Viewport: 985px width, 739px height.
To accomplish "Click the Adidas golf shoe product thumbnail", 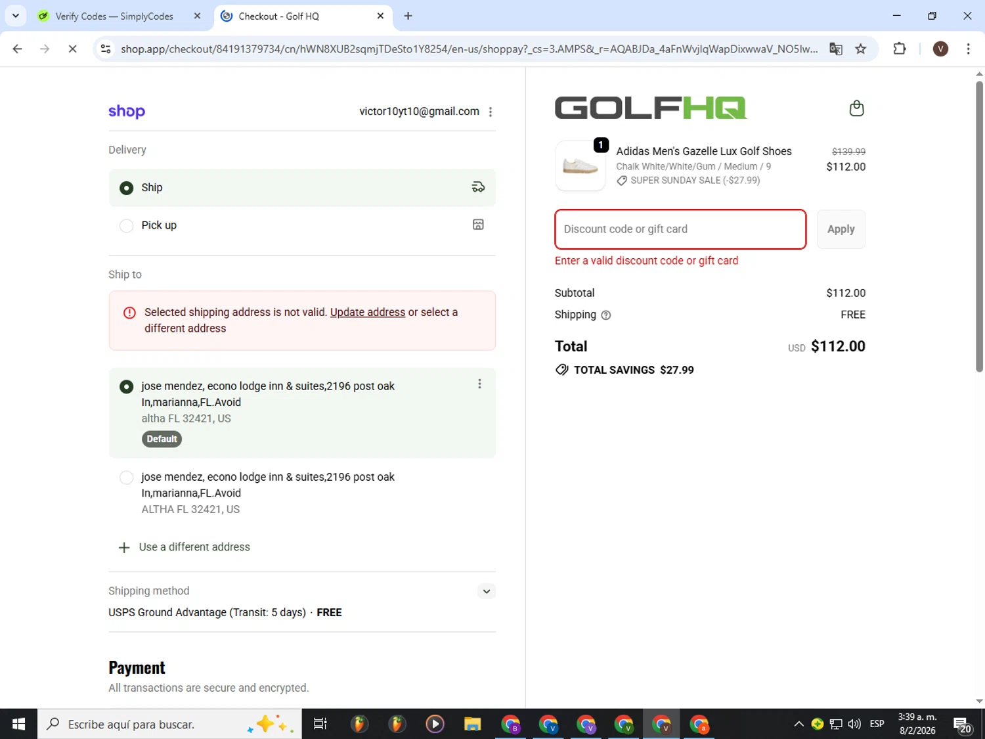I will (580, 166).
